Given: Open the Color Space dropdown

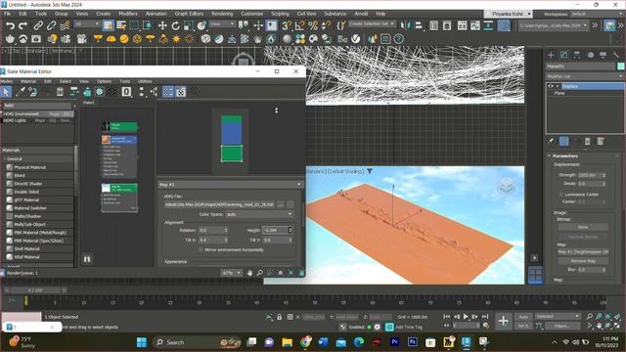Looking at the screenshot, I should [259, 214].
